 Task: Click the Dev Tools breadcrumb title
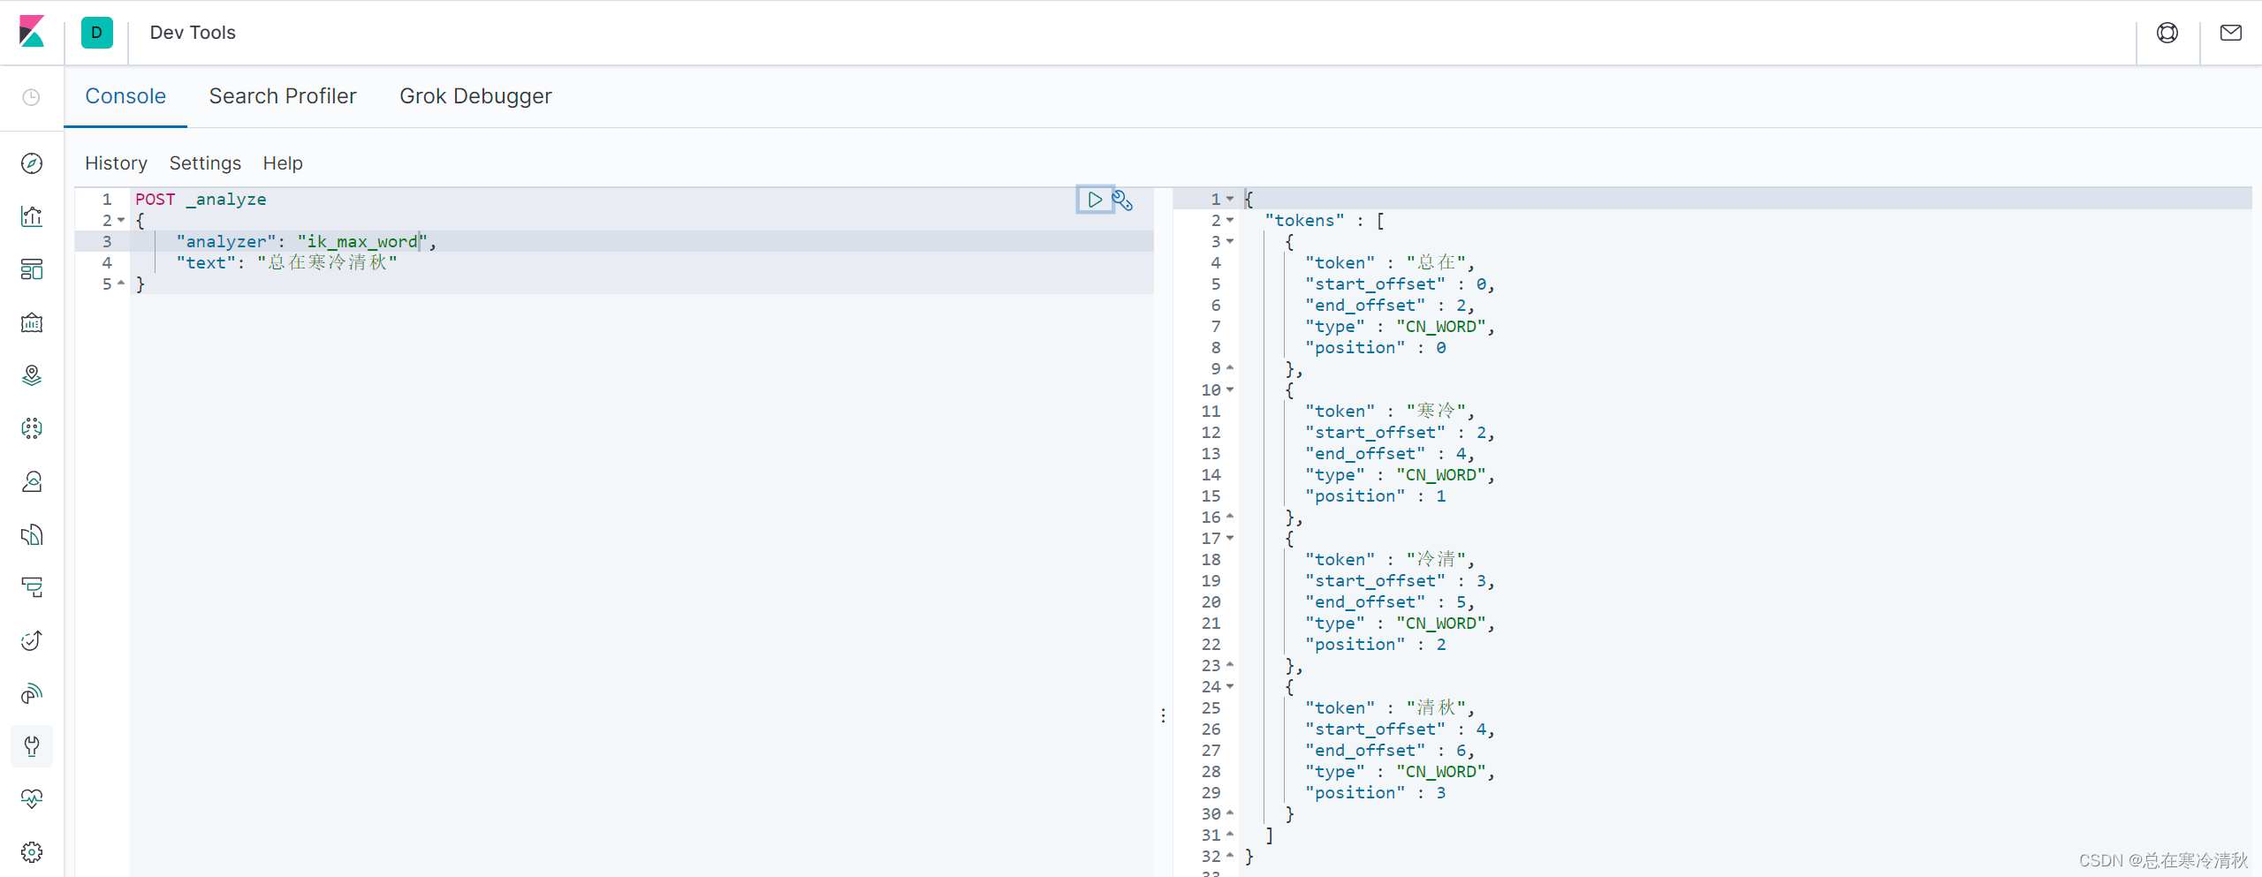point(193,33)
